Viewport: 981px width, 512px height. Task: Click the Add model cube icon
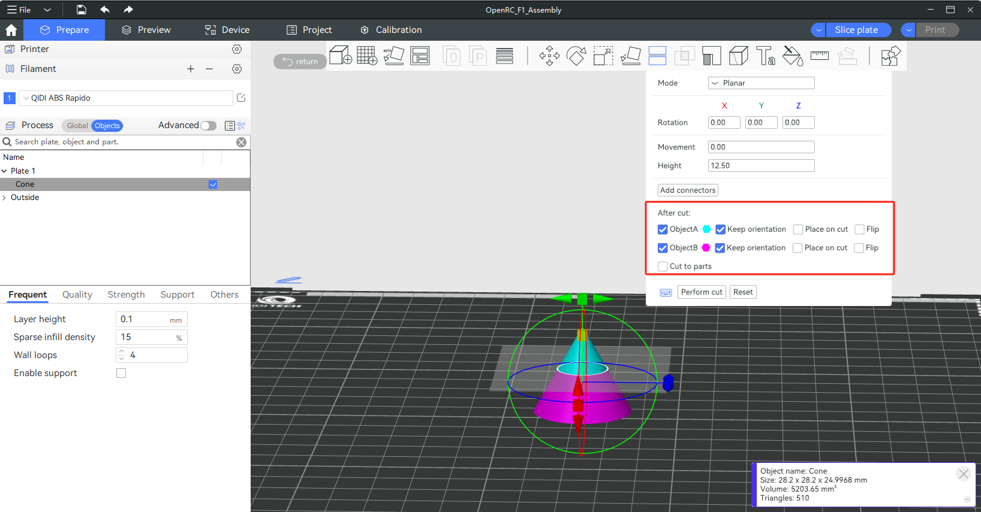(340, 56)
